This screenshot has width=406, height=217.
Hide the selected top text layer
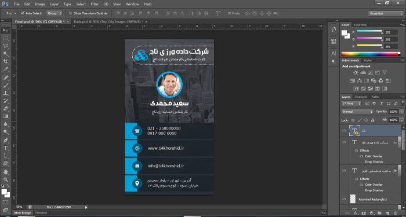(x=344, y=131)
